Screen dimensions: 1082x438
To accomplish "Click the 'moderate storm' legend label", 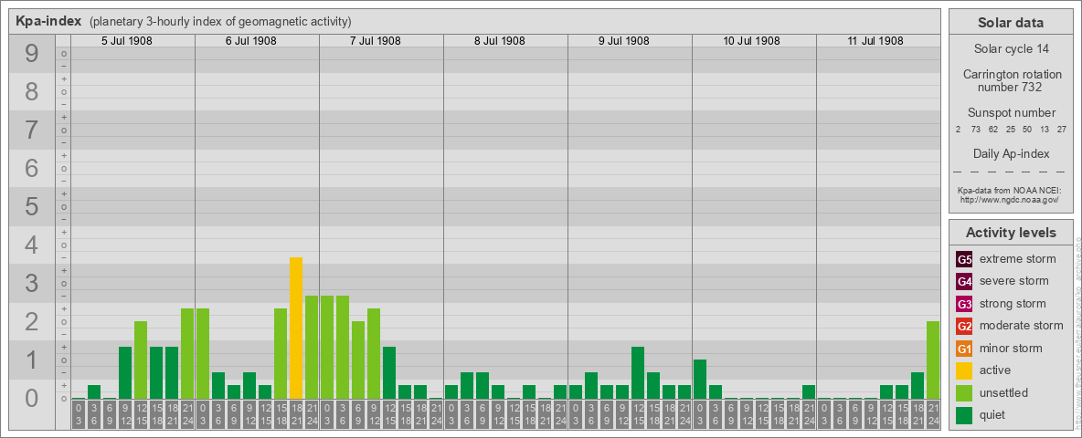I will point(1022,325).
